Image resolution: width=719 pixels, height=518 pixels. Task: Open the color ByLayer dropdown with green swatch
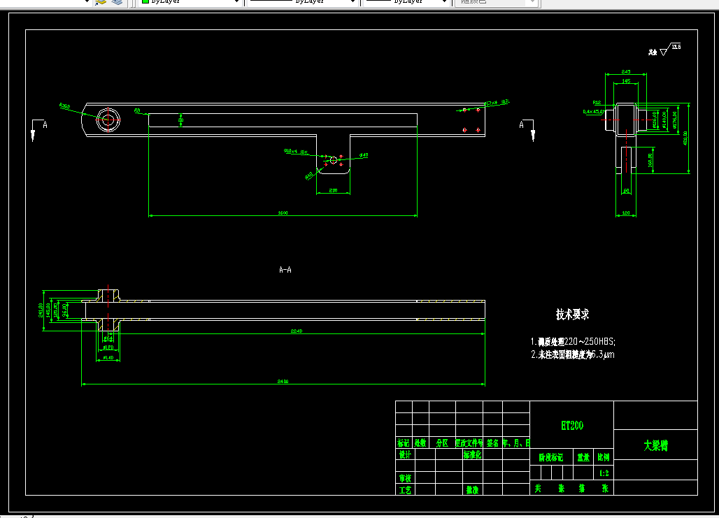coord(190,2)
